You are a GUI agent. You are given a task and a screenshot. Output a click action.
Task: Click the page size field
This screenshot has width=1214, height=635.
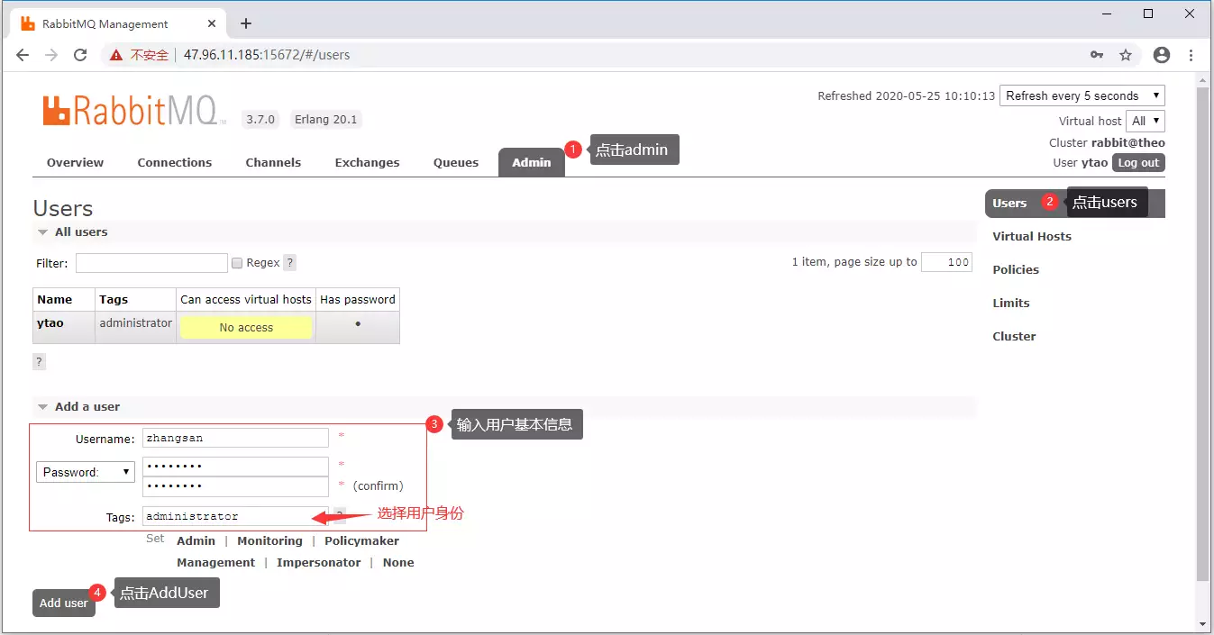(x=946, y=262)
